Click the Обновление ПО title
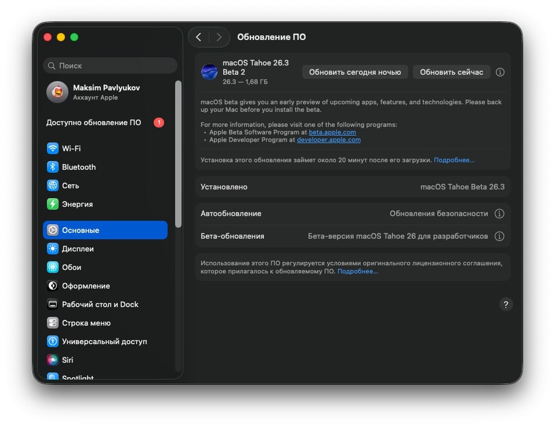Viewport: 555px width, 427px height. click(x=271, y=37)
